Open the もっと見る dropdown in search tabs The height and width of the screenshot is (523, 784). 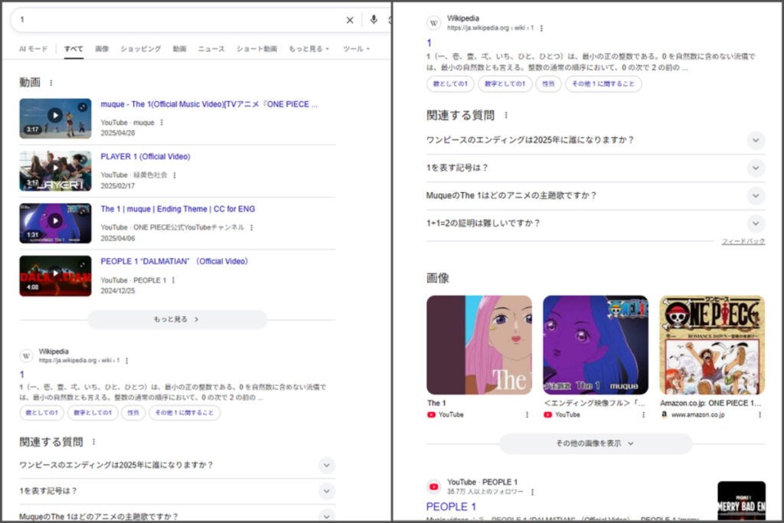[x=309, y=49]
